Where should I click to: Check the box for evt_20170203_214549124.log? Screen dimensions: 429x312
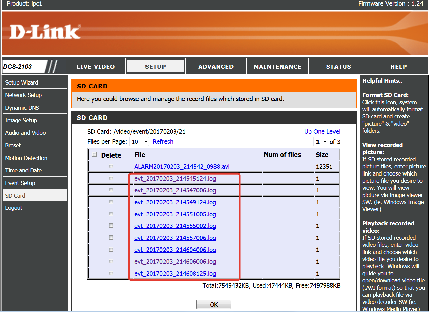tap(111, 202)
